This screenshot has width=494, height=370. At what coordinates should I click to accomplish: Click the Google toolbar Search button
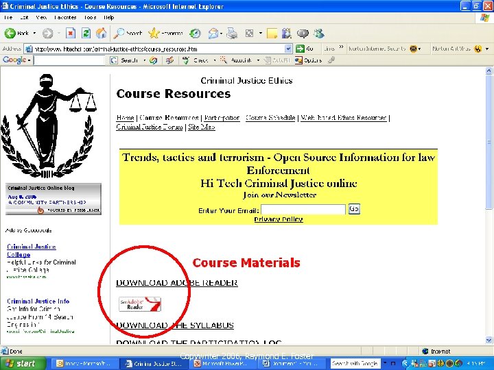(x=124, y=60)
